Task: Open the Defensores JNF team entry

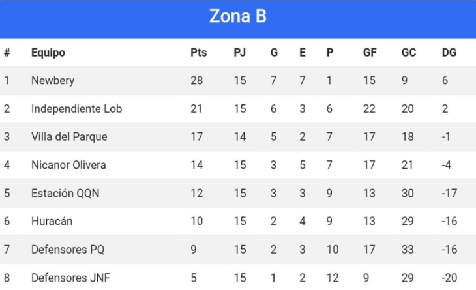Action: pyautogui.click(x=70, y=278)
